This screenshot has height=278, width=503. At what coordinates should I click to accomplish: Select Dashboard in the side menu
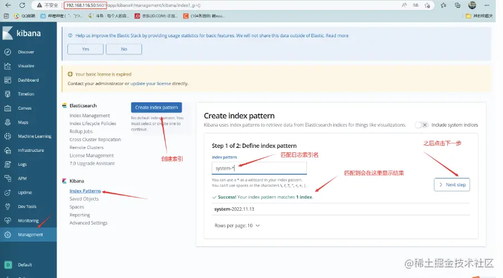28,80
